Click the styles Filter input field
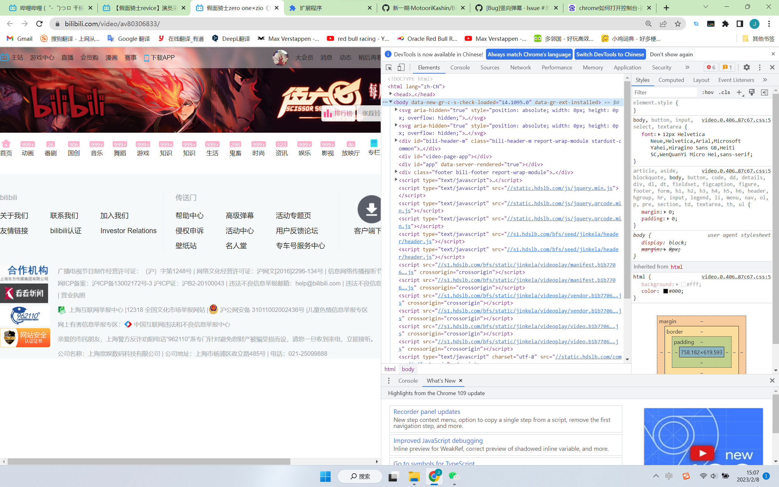 point(663,92)
